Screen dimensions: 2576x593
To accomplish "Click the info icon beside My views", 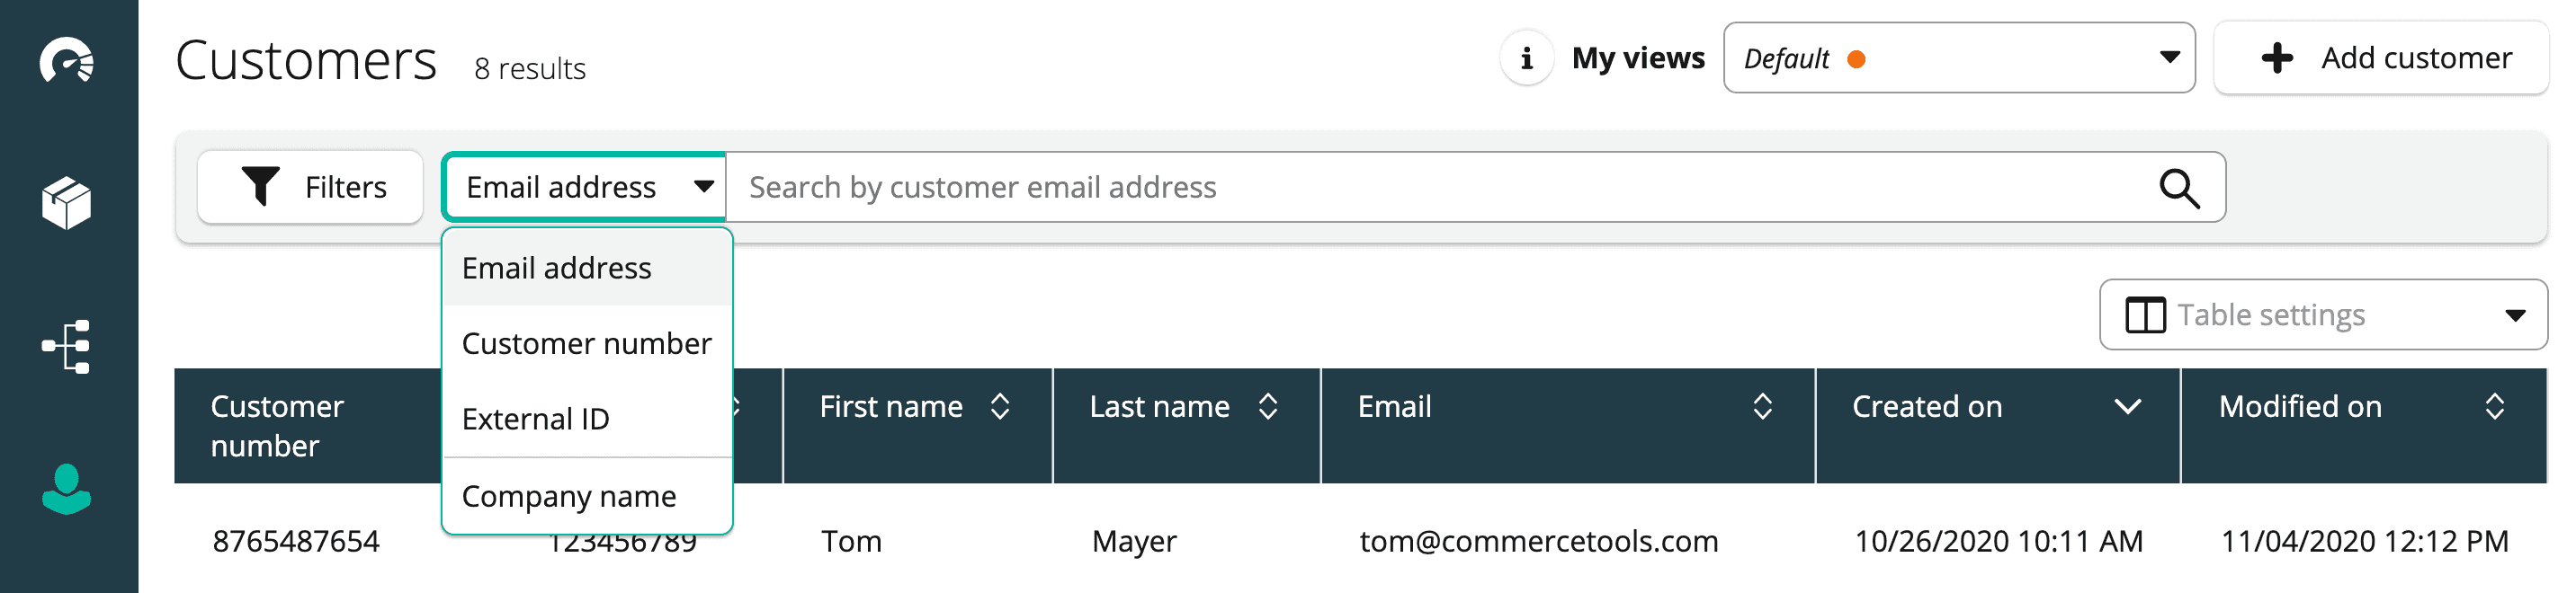I will (1526, 59).
